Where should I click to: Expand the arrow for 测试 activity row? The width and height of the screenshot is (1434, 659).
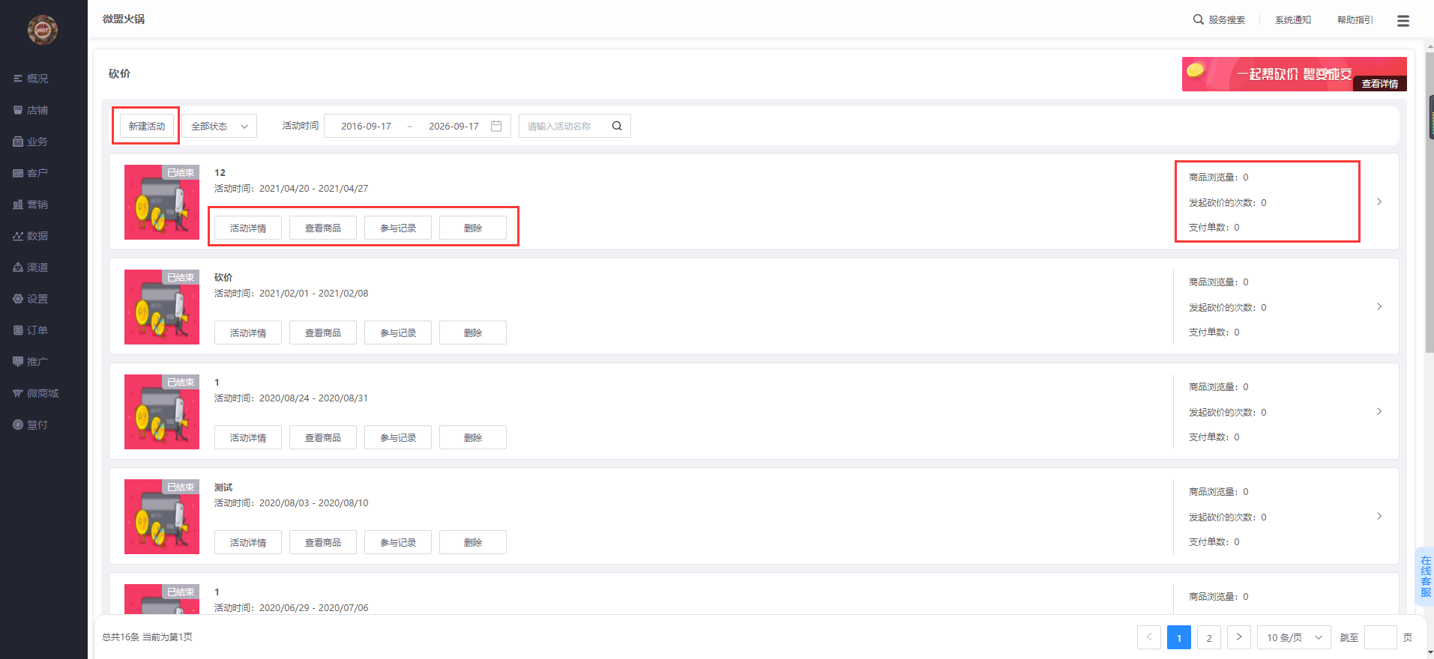[x=1379, y=517]
